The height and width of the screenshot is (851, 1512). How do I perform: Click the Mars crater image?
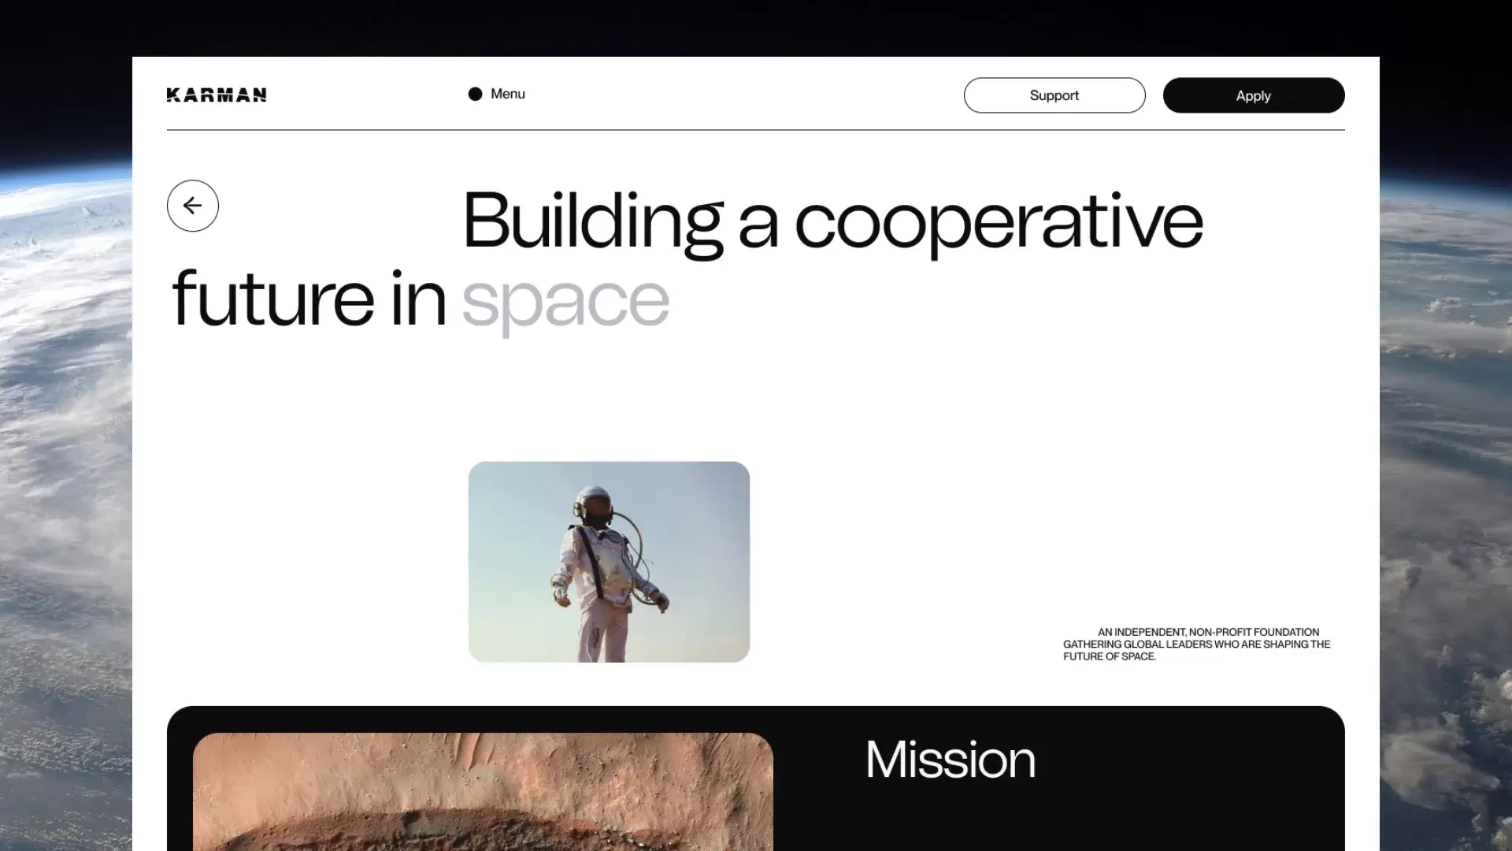coord(483,792)
